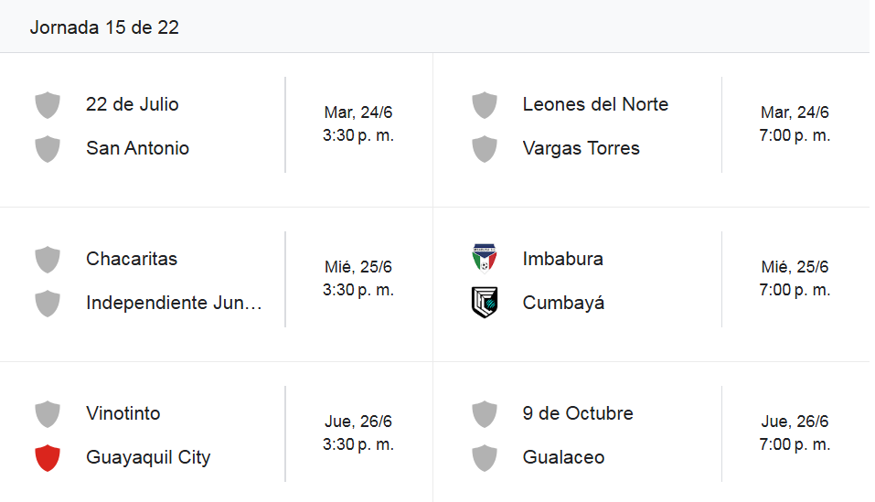The image size is (875, 502).
Task: Click the gray shield beside 9 de Octubre
Action: [x=485, y=414]
